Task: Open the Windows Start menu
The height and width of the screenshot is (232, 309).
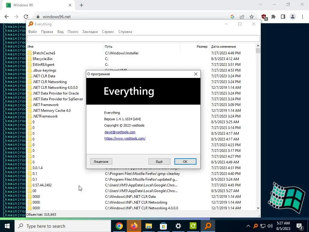Action: (7, 226)
